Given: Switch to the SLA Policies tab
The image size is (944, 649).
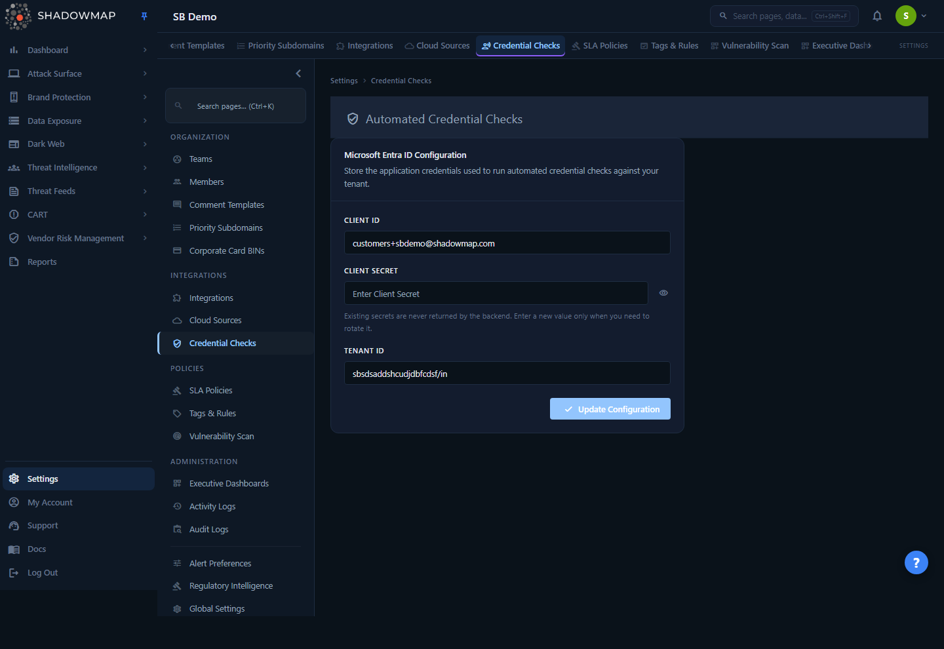Looking at the screenshot, I should (x=600, y=46).
